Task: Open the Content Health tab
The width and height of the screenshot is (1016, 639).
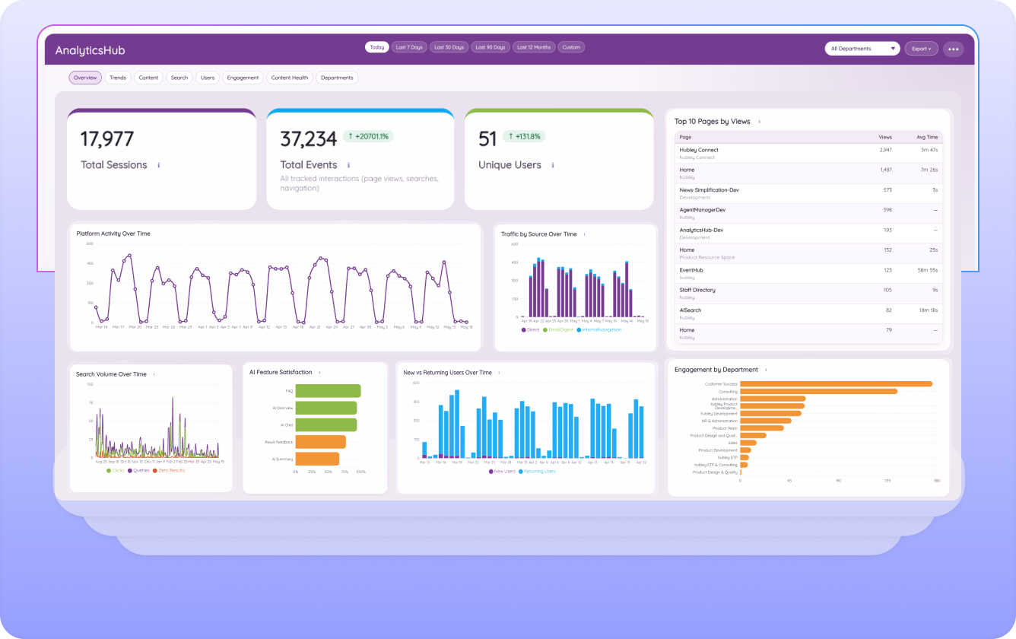Action: coord(290,78)
